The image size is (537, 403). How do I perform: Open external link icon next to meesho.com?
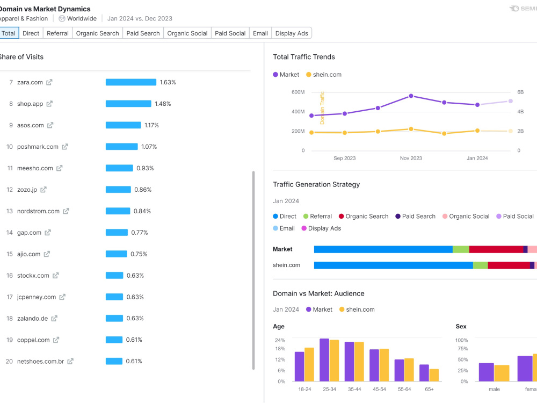coord(59,168)
